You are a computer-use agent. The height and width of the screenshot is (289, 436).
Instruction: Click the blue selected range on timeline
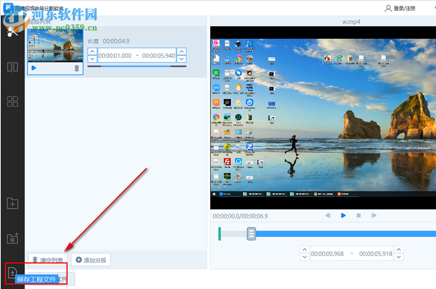pyautogui.click(x=345, y=234)
